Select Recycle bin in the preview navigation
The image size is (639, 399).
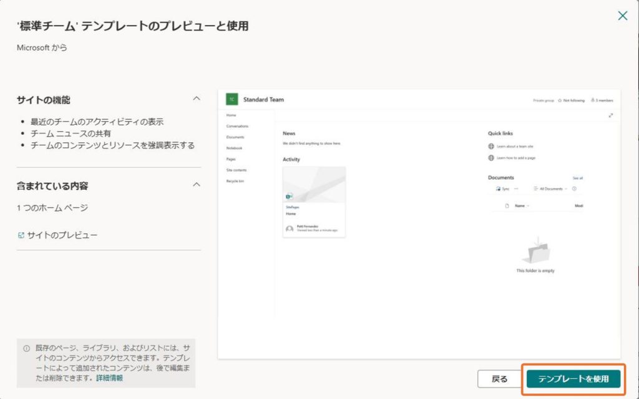[235, 181]
